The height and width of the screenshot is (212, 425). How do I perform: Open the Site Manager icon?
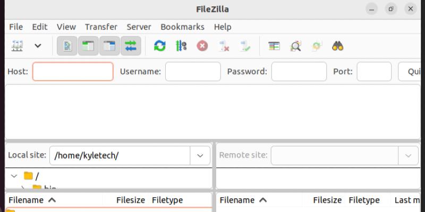[x=17, y=46]
